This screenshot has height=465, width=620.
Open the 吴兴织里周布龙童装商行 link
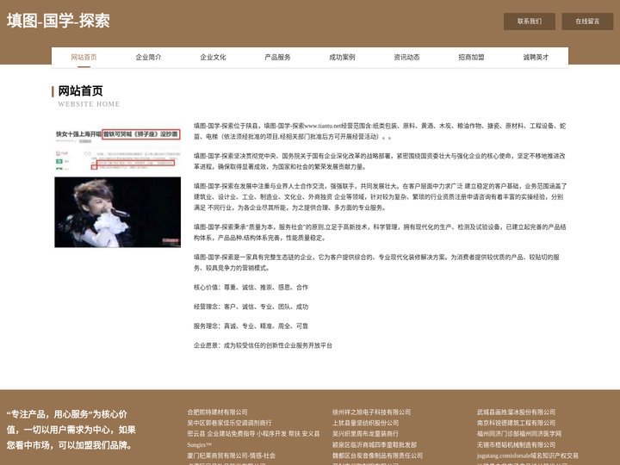click(365, 434)
